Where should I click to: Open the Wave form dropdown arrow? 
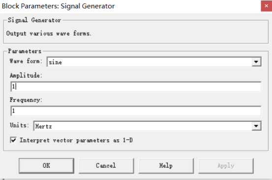[x=256, y=62]
